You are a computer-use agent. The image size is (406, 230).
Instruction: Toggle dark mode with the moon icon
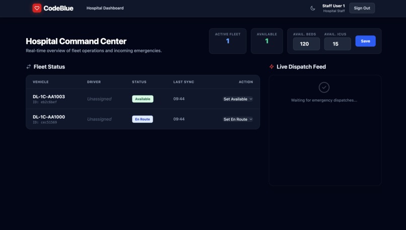pyautogui.click(x=313, y=8)
